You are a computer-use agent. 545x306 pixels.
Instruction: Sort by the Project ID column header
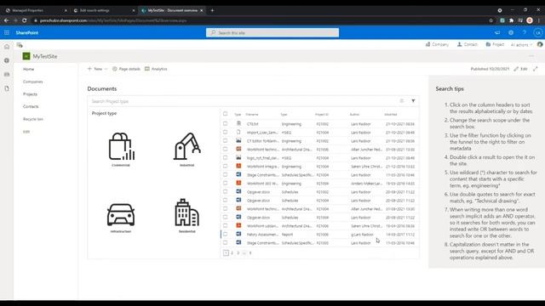pyautogui.click(x=322, y=114)
